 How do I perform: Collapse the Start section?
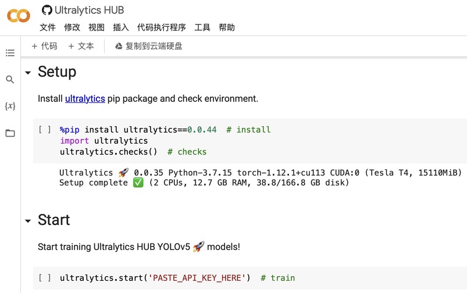click(27, 221)
